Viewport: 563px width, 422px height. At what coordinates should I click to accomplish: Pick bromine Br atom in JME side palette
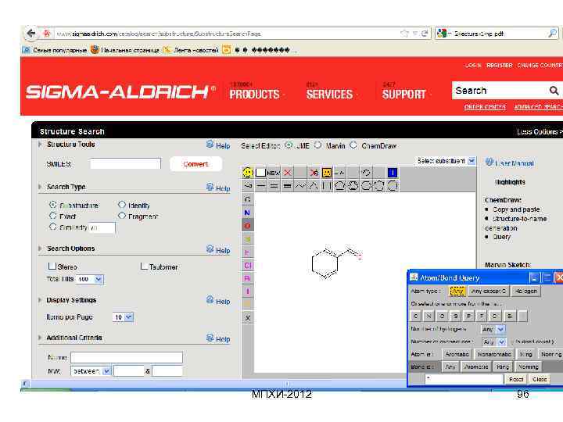point(247,278)
